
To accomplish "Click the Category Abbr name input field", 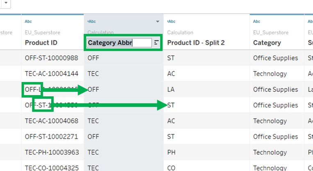I will pyautogui.click(x=118, y=43).
